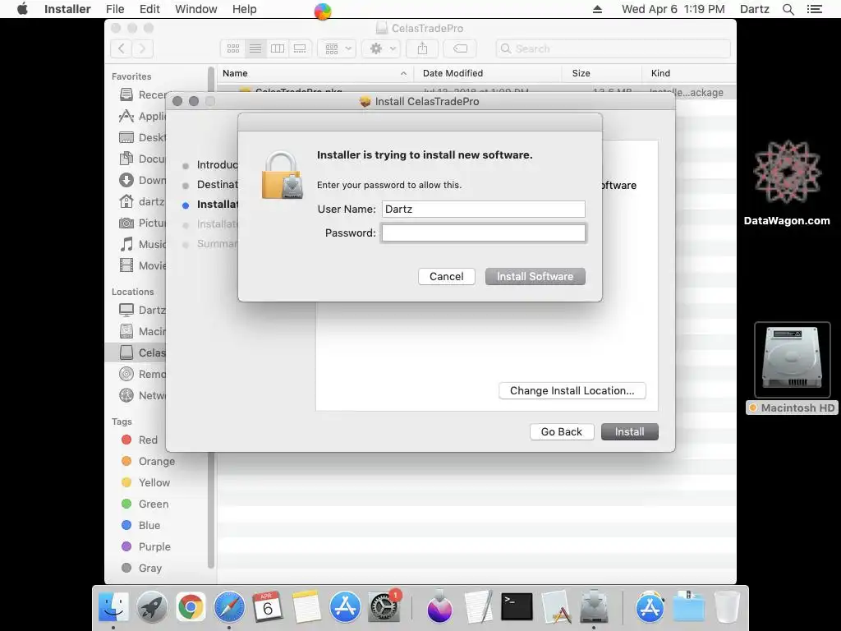The image size is (841, 631).
Task: Open Finder action gear dropdown
Action: coord(381,48)
